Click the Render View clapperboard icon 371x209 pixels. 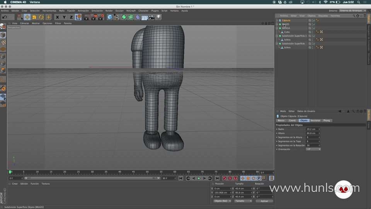(87, 17)
